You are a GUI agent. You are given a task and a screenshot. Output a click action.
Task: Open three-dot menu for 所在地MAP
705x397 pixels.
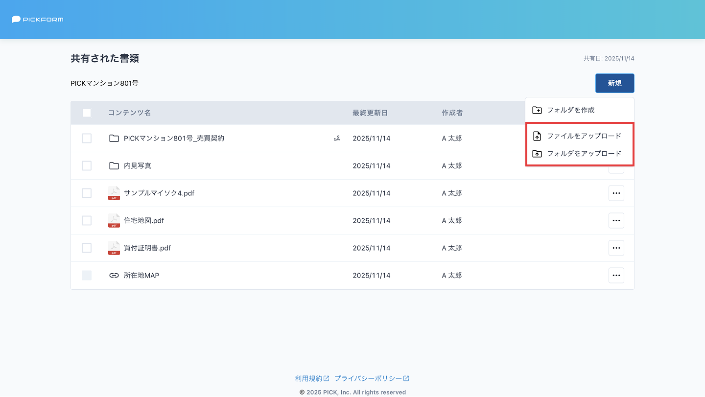(x=616, y=276)
